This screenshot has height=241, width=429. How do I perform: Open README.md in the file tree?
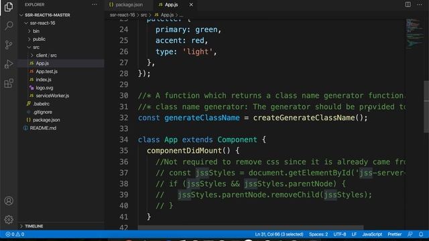[x=43, y=128]
